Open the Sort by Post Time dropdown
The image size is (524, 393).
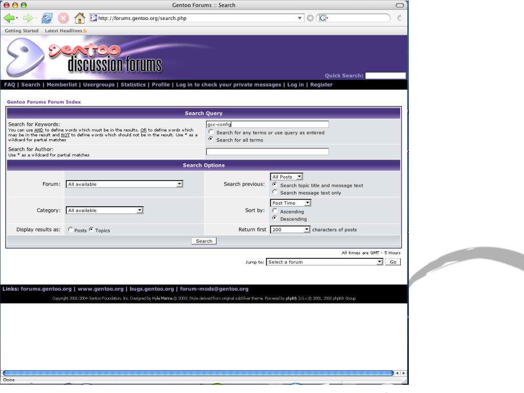291,203
